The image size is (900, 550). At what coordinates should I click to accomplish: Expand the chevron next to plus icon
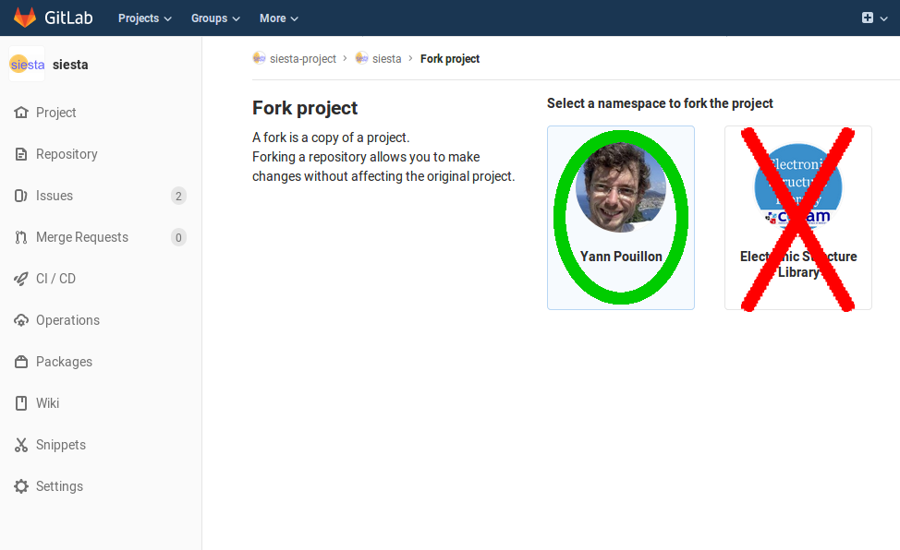[884, 18]
